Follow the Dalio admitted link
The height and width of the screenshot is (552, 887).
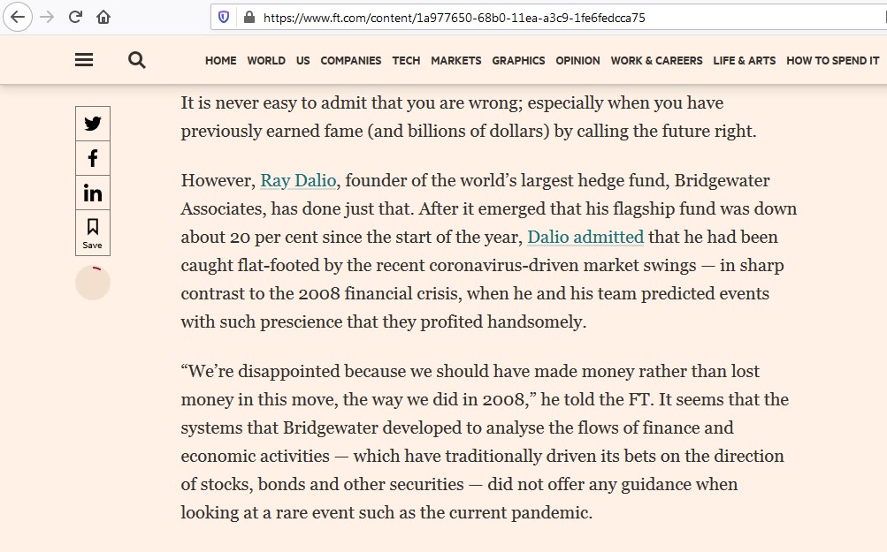585,238
